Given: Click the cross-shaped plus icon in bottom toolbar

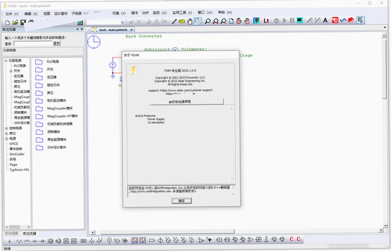Looking at the screenshot, I should click(9, 241).
